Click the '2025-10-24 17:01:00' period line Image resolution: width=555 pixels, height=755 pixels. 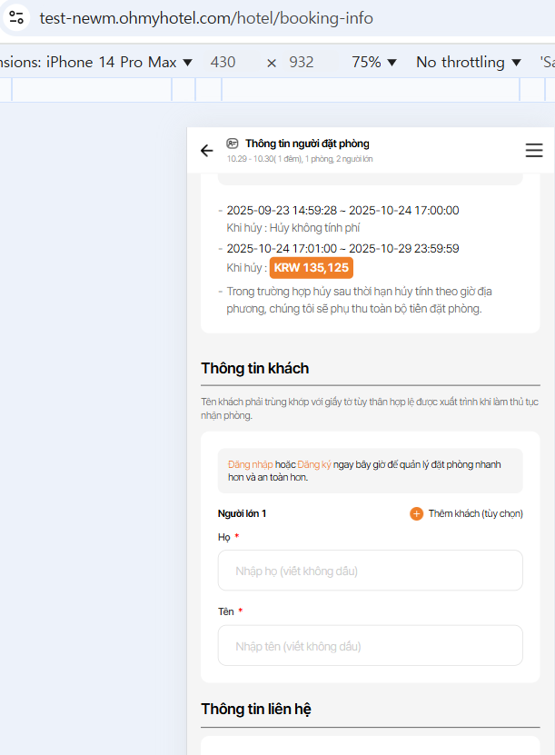point(342,248)
